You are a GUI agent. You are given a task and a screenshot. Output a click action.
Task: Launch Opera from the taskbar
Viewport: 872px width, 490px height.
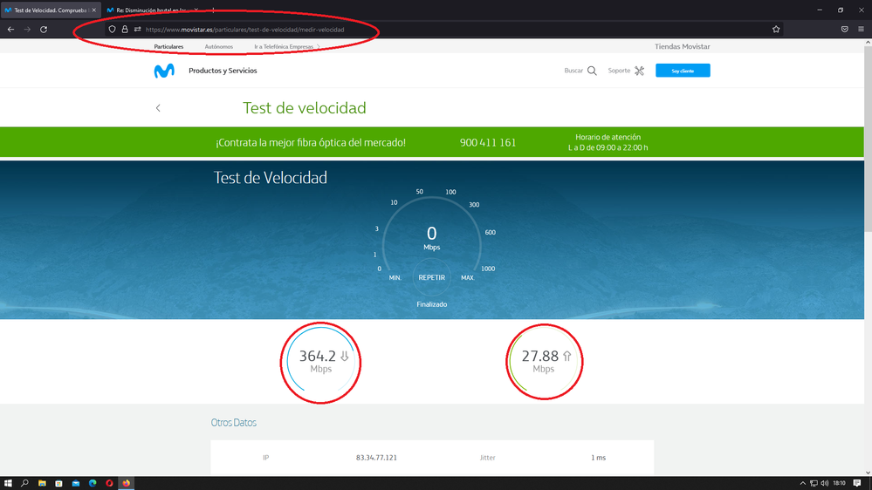click(x=109, y=483)
